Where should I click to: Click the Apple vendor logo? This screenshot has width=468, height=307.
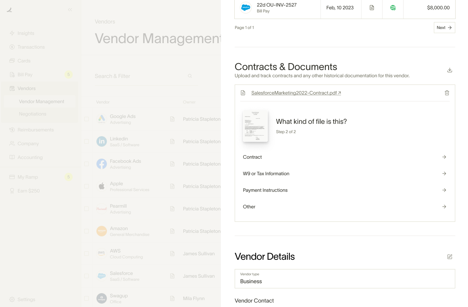click(102, 186)
